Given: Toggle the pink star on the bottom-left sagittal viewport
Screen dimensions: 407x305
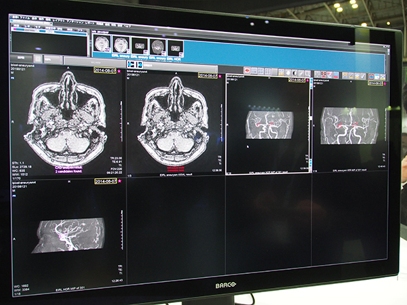Looking at the screenshot, I should pos(119,182).
